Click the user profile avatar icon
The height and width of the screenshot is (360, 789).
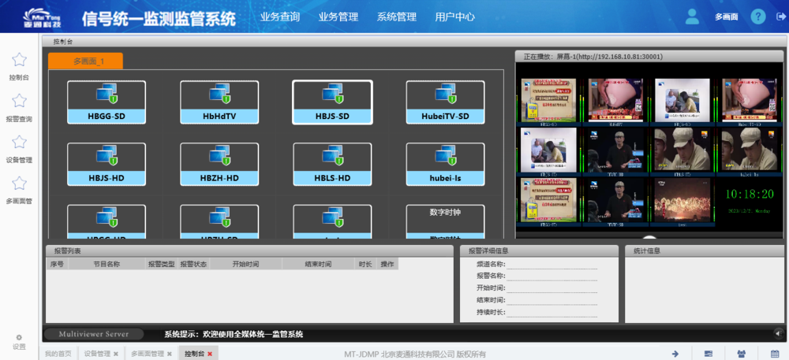(x=692, y=16)
